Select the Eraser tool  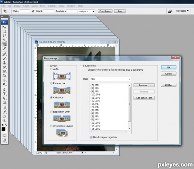(4, 71)
